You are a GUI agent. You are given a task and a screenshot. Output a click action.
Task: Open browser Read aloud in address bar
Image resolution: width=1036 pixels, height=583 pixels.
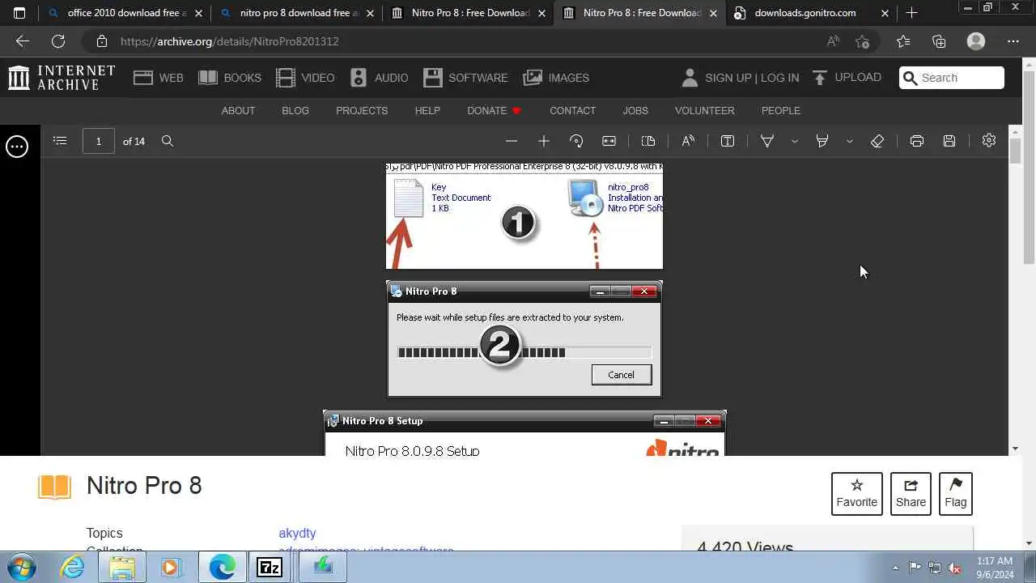(x=833, y=41)
